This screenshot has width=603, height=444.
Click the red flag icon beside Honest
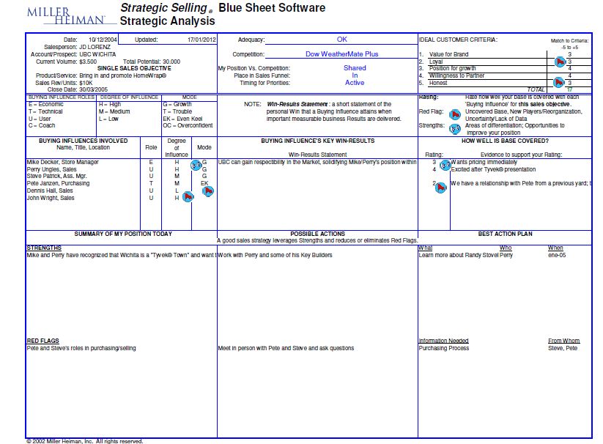click(558, 82)
